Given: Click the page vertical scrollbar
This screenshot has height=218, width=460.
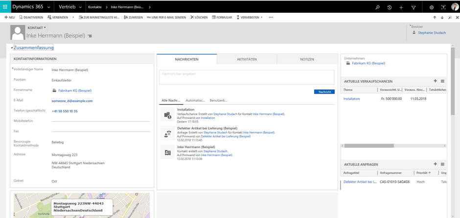Looking at the screenshot, I should pyautogui.click(x=453, y=82).
